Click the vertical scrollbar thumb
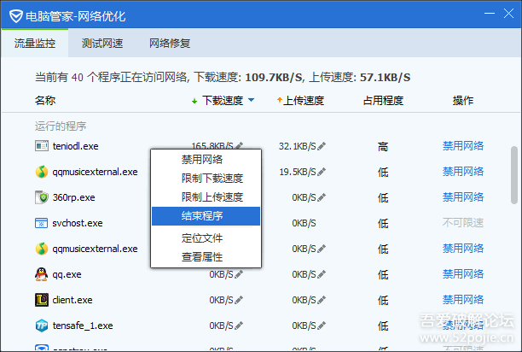The width and height of the screenshot is (522, 352). [x=514, y=175]
